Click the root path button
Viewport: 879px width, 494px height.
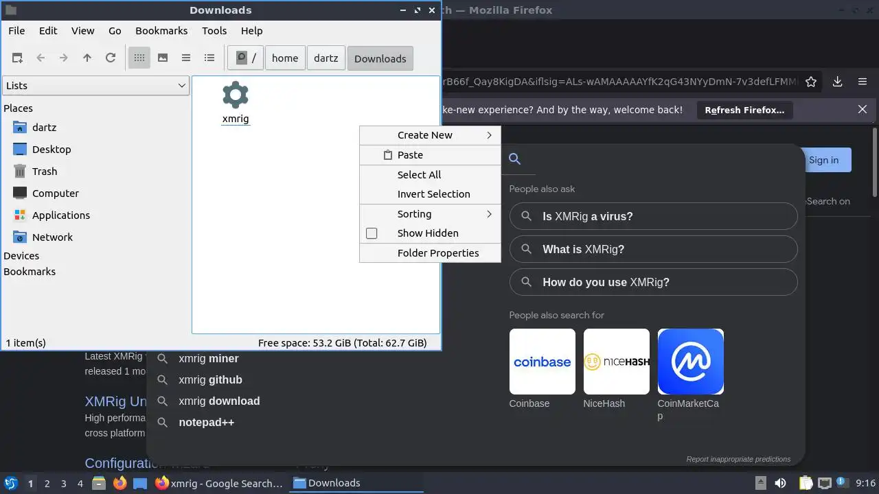(245, 58)
